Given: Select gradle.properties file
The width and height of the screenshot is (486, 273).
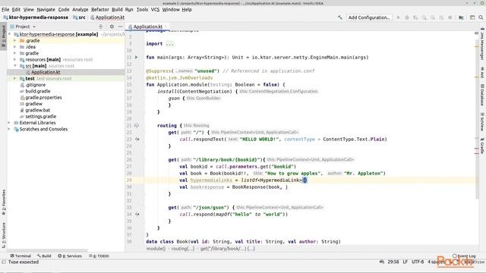Looking at the screenshot, I should pyautogui.click(x=43, y=98).
